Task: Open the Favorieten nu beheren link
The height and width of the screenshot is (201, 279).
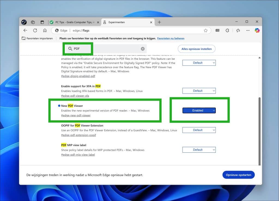Action: point(171,38)
